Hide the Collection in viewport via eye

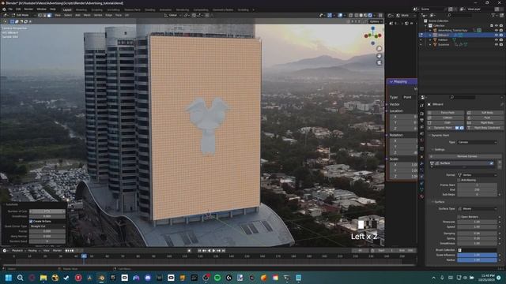tap(497, 26)
